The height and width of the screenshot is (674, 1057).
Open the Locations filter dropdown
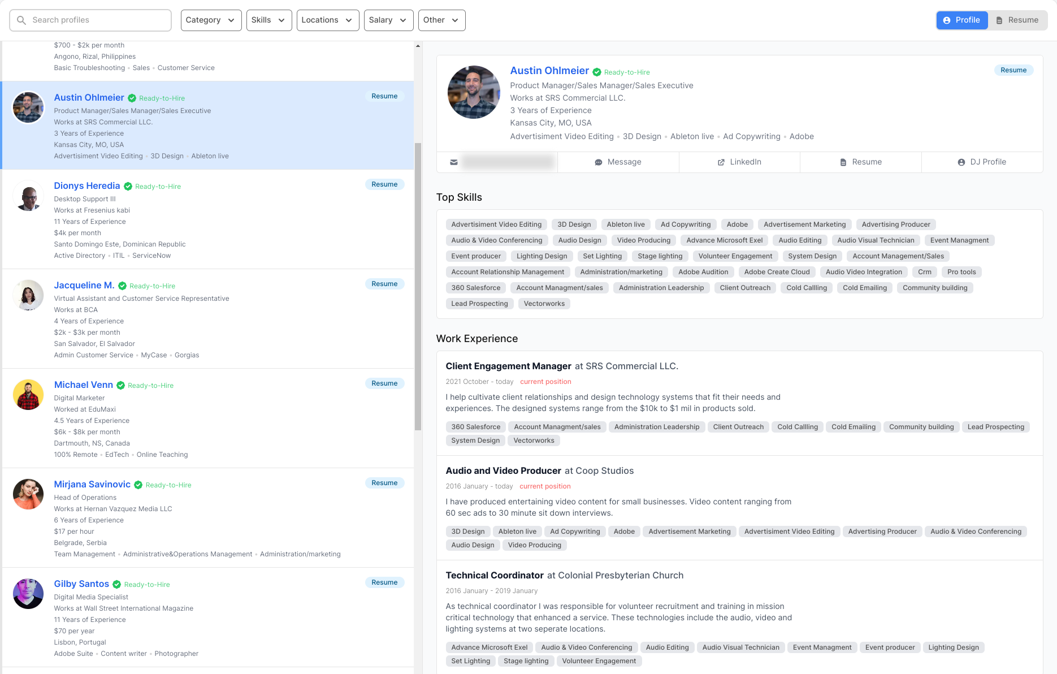327,20
